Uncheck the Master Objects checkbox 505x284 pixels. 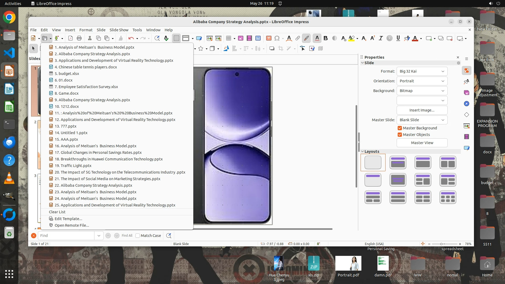click(400, 135)
